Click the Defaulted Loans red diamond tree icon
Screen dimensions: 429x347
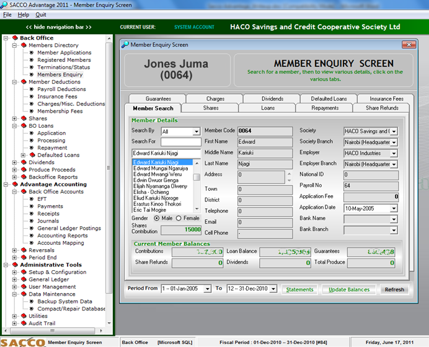click(33, 155)
